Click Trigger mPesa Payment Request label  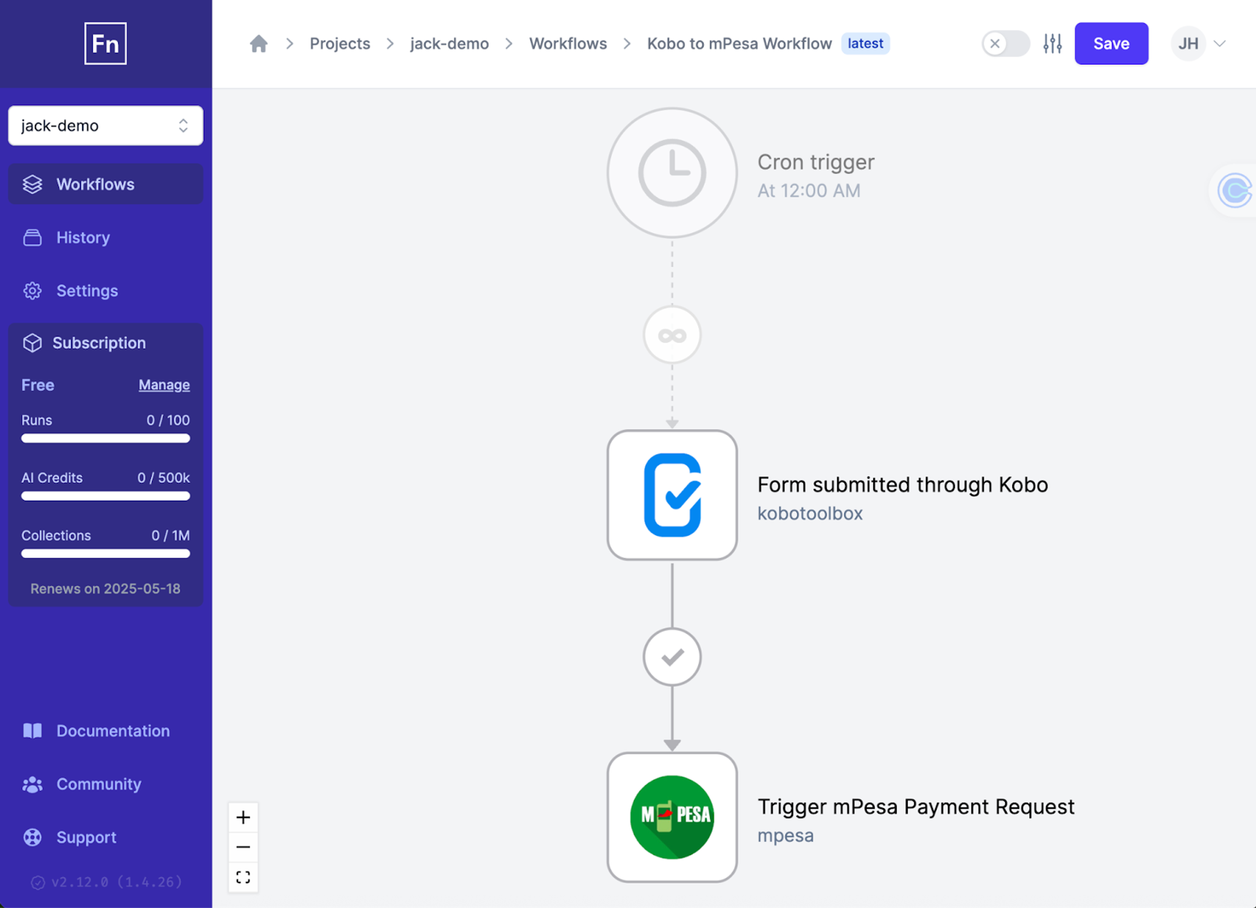pos(916,807)
